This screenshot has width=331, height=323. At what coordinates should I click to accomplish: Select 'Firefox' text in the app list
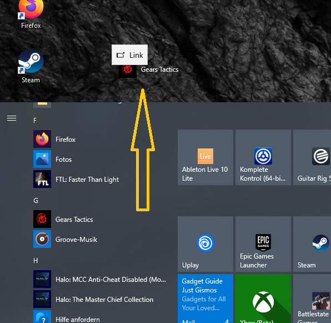66,140
